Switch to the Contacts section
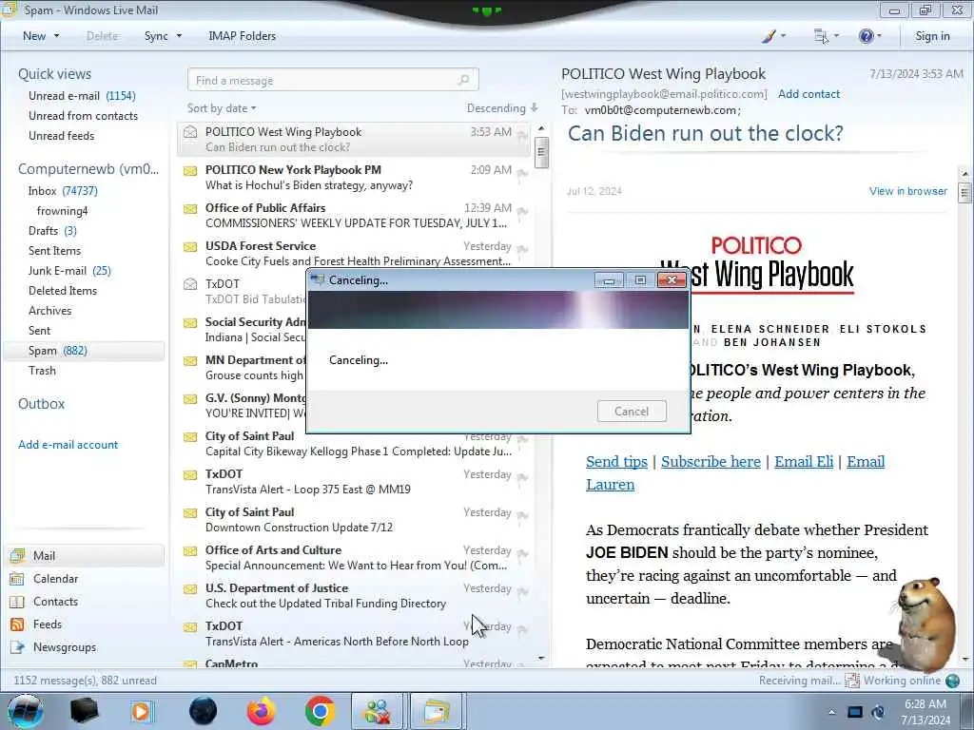Screen dimensions: 974x730 pyautogui.click(x=55, y=602)
